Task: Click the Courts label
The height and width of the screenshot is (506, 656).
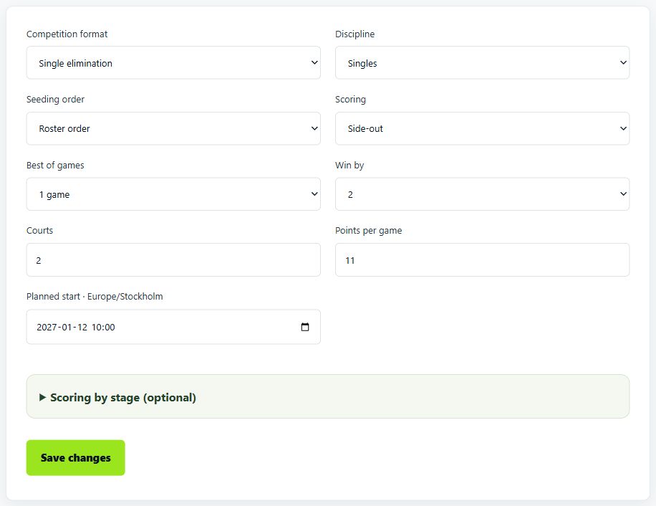Action: pos(39,231)
